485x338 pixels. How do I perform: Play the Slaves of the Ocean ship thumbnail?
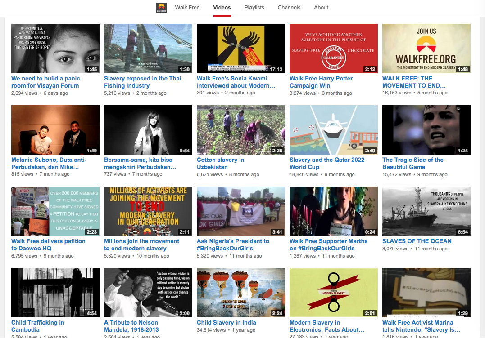426,211
